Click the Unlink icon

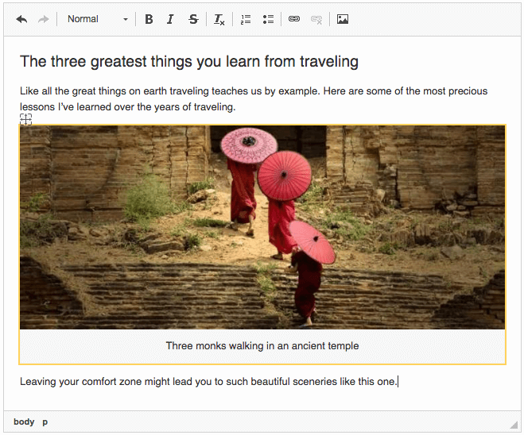(x=316, y=19)
